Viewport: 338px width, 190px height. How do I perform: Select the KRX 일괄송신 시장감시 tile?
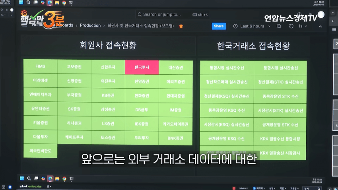tap(280, 153)
